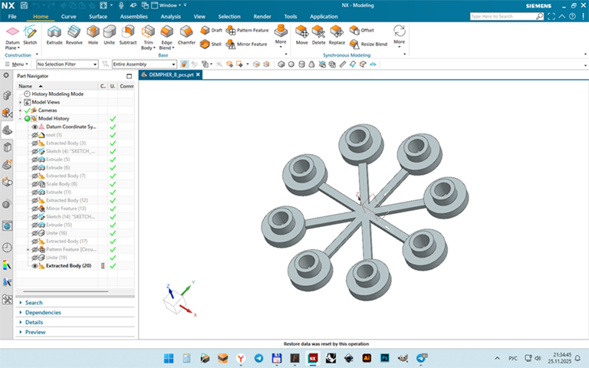Click the command search input field

pyautogui.click(x=503, y=16)
